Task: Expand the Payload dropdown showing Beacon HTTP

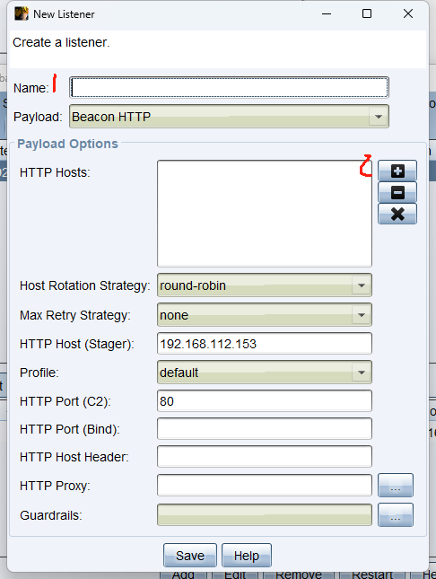Action: point(229,117)
